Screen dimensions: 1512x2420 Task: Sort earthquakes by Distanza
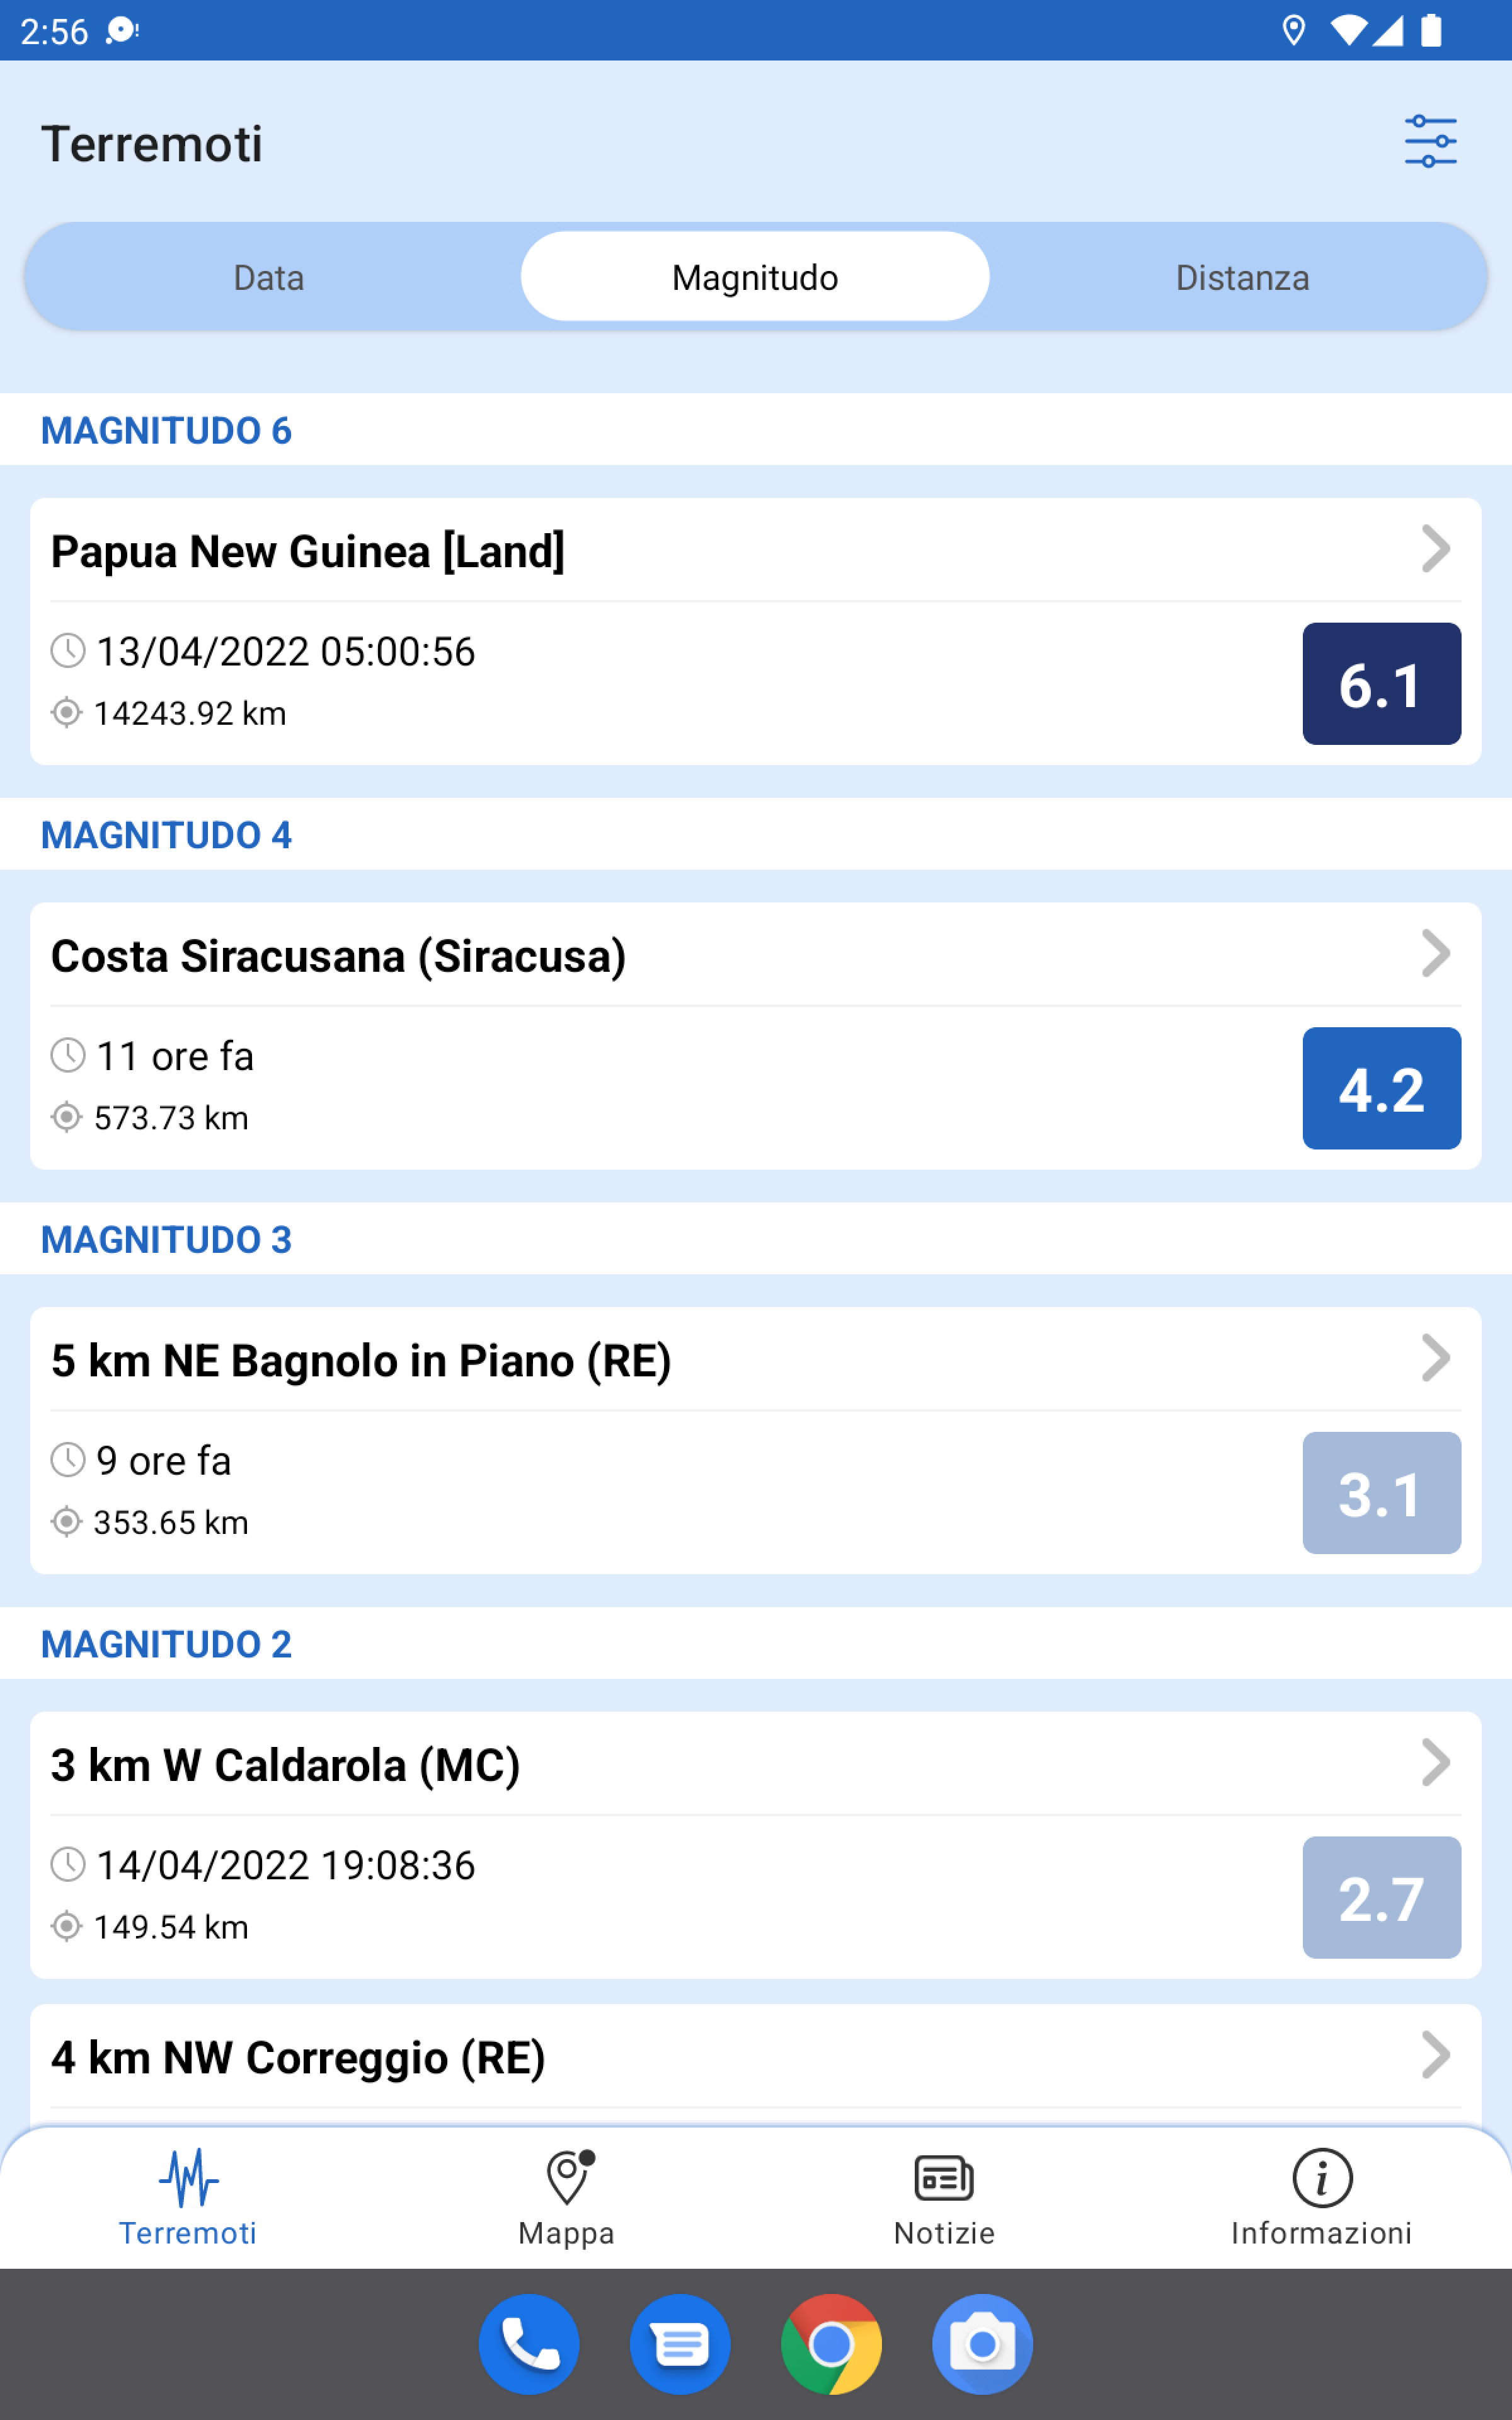click(x=1242, y=277)
